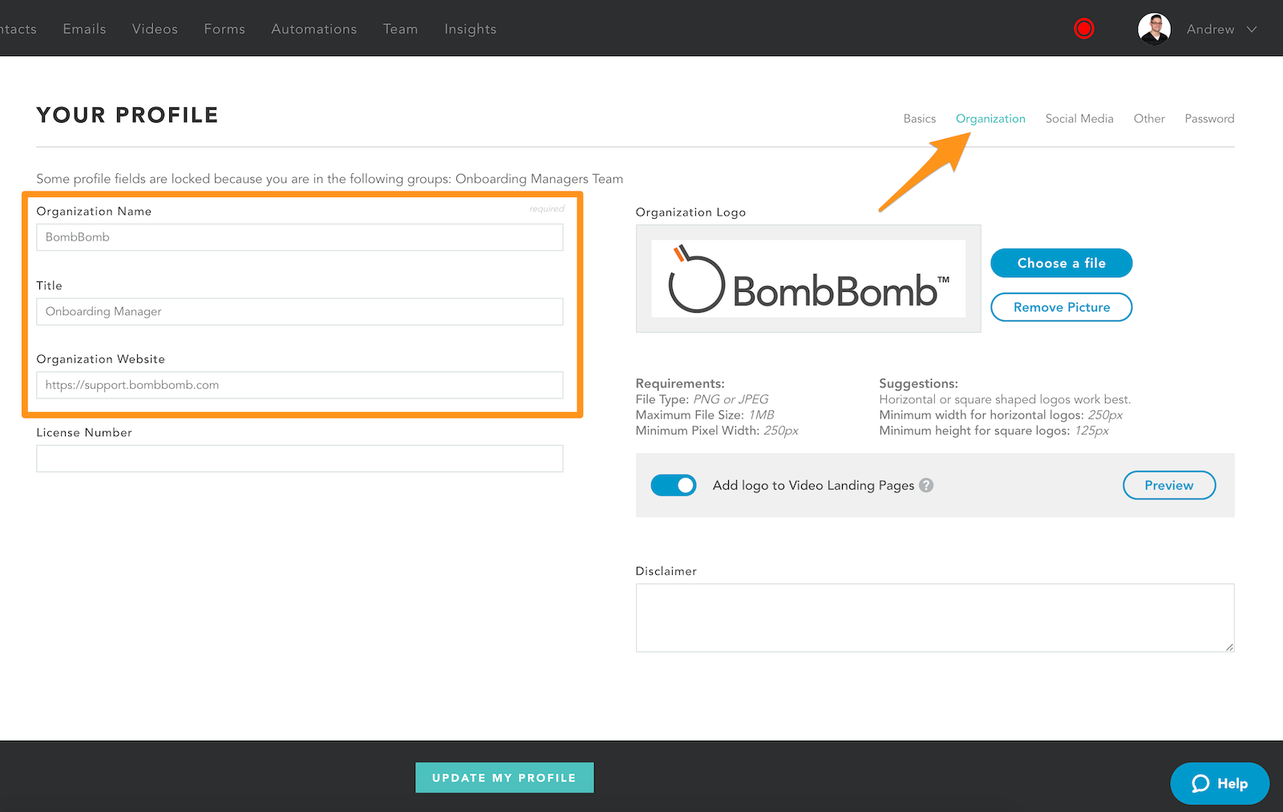Click the red recording indicator icon
Image resolution: width=1283 pixels, height=812 pixels.
pyautogui.click(x=1084, y=29)
